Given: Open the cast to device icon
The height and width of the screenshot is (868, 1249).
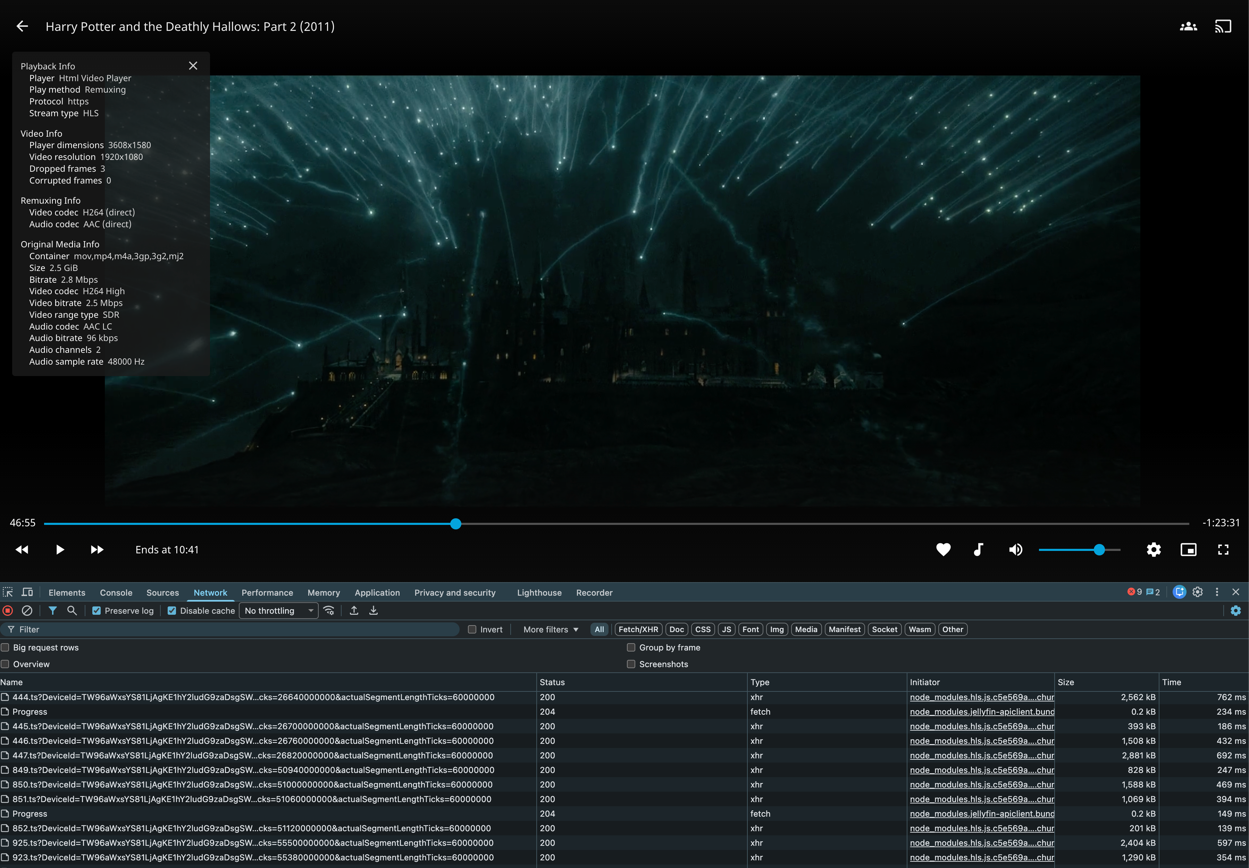Looking at the screenshot, I should [x=1223, y=26].
